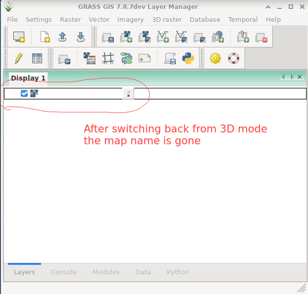Add web service layer

click(x=218, y=37)
